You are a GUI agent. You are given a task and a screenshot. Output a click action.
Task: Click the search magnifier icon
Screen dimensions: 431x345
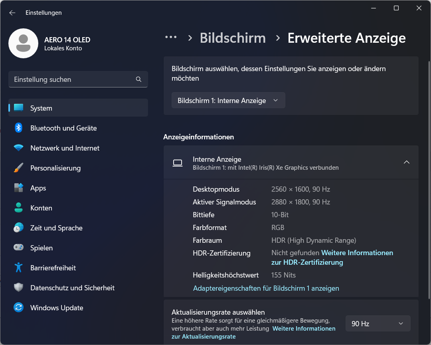[138, 79]
